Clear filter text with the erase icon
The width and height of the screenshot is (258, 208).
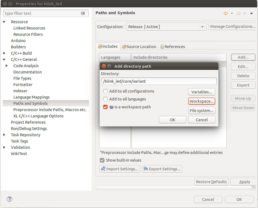coord(83,13)
